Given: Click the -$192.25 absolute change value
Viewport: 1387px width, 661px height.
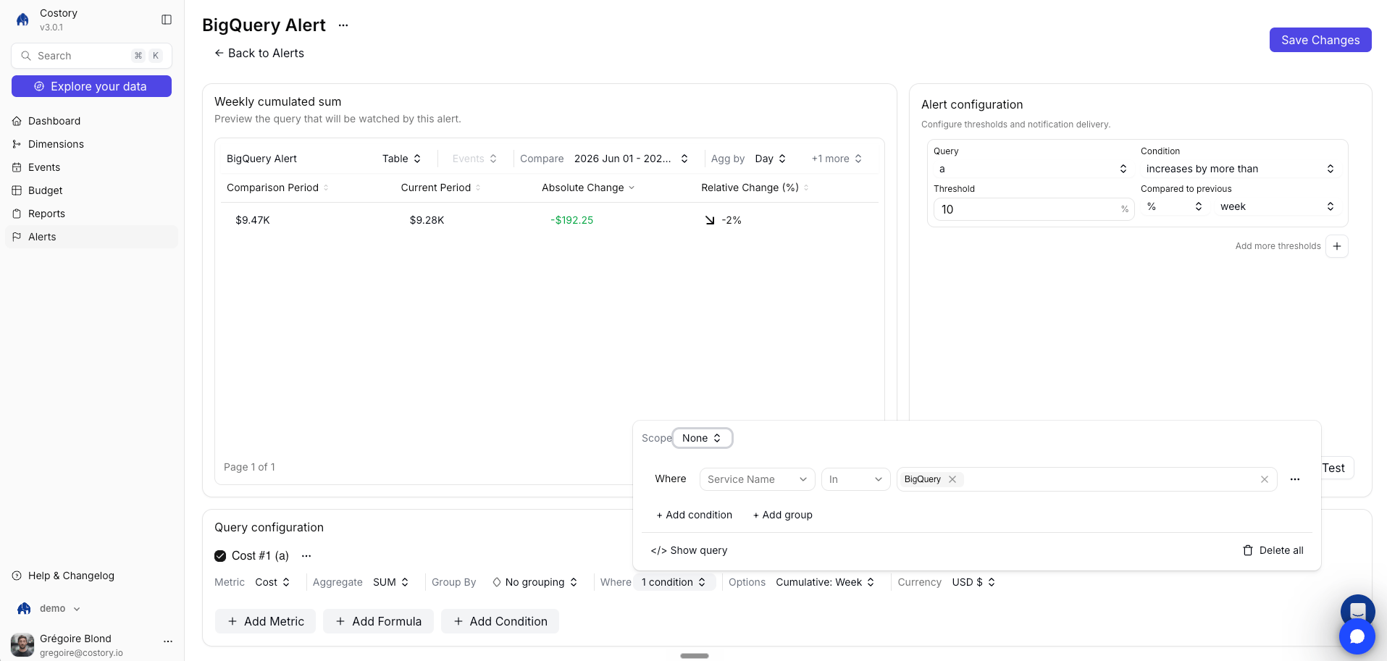Looking at the screenshot, I should pos(571,220).
